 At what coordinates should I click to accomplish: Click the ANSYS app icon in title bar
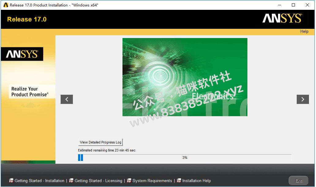[x=6, y=5]
